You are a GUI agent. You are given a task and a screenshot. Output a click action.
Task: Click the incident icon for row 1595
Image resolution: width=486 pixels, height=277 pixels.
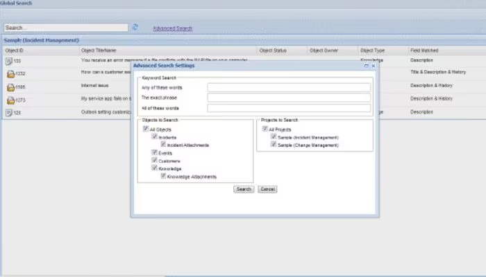tap(10, 87)
